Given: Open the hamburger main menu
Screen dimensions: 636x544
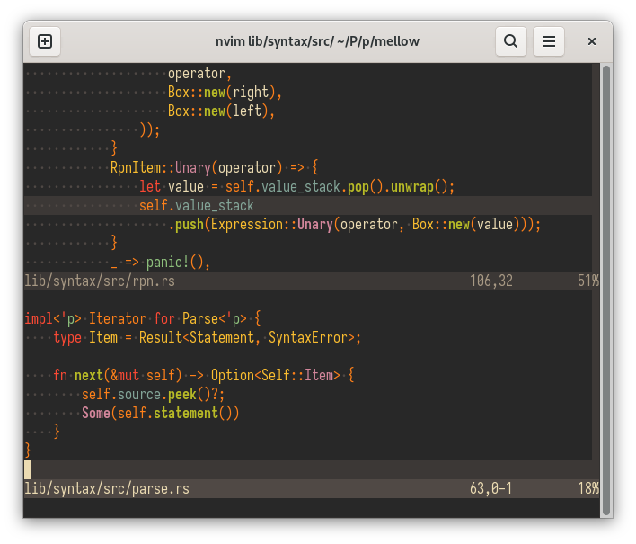Looking at the screenshot, I should (x=549, y=40).
